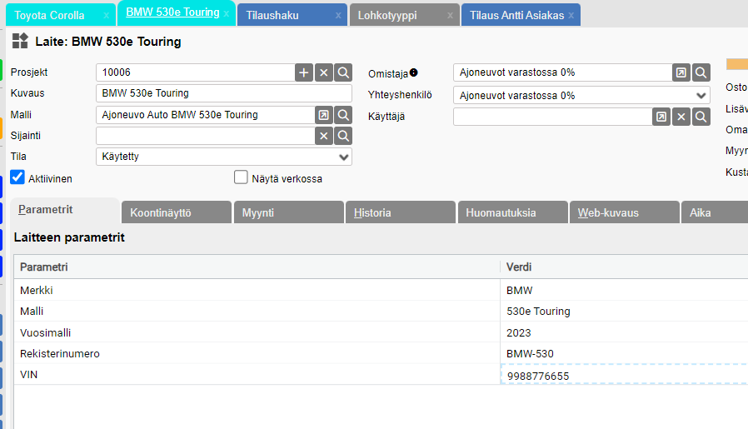Close the Toyota Corolla tab

coord(107,16)
